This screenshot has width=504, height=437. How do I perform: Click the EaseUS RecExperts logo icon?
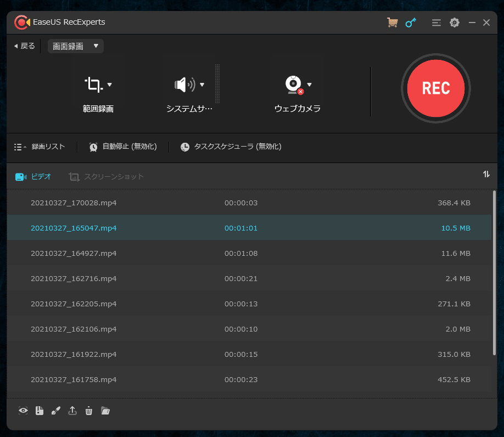(x=22, y=22)
